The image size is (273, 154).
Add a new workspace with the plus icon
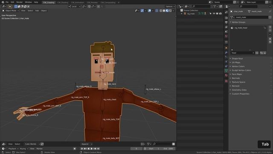click(x=119, y=3)
